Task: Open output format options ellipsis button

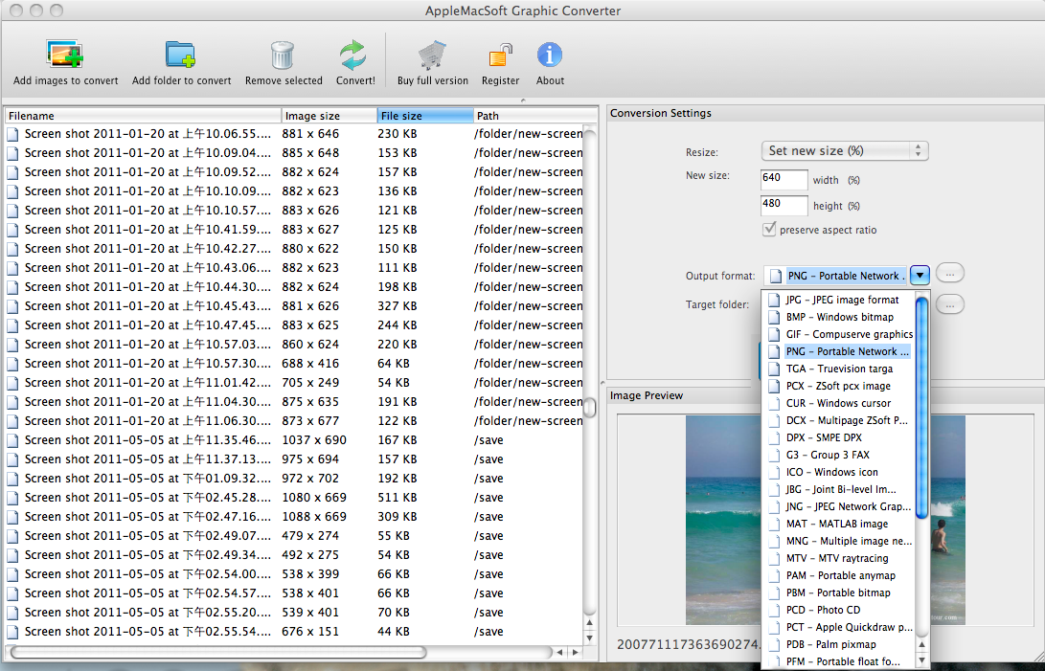Action: [950, 273]
